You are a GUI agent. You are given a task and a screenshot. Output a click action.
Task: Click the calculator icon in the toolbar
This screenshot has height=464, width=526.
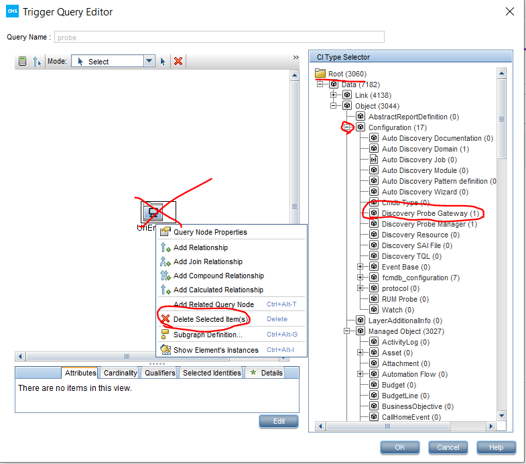(x=23, y=62)
